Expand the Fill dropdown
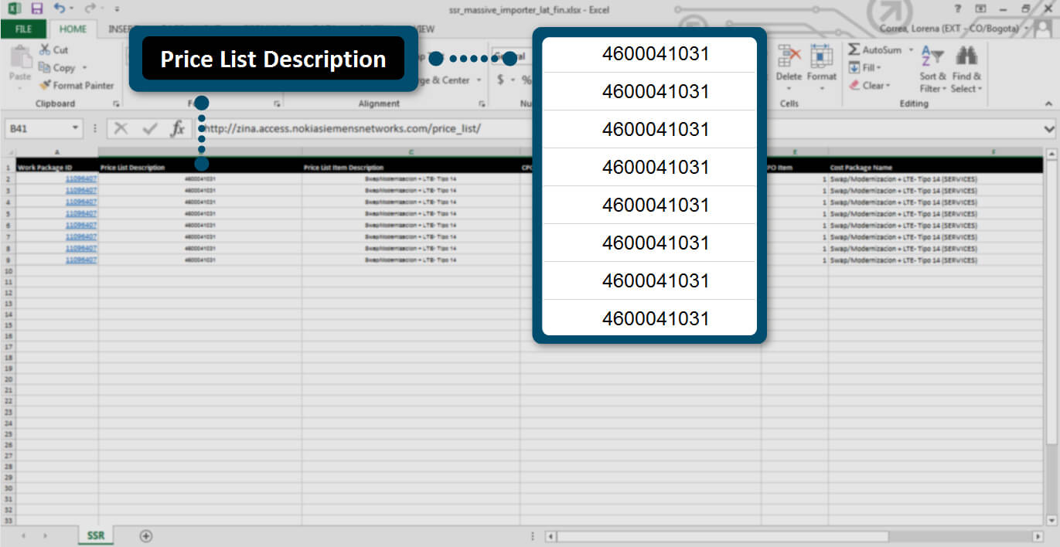Image resolution: width=1060 pixels, height=547 pixels. pos(867,68)
